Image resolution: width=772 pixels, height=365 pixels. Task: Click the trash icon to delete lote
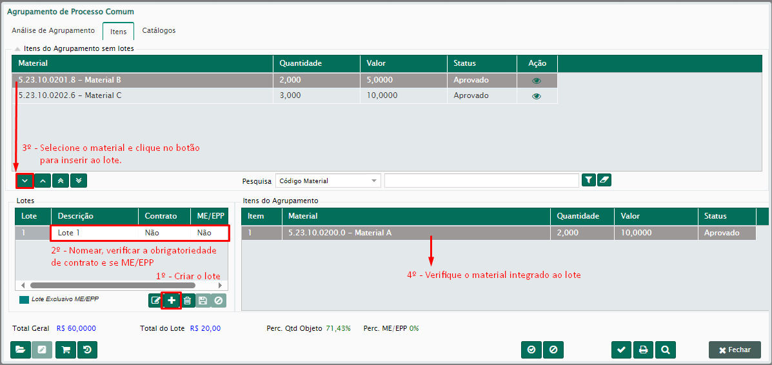coord(187,301)
